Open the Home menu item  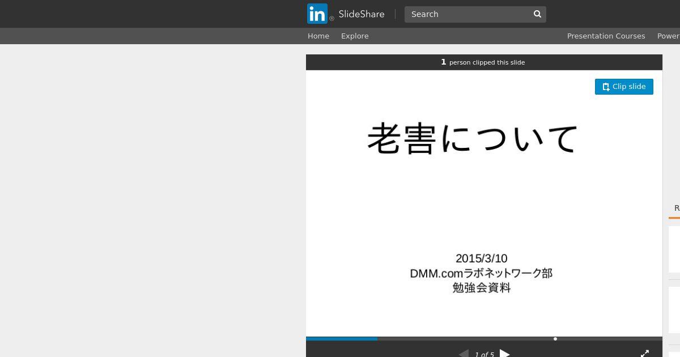(x=318, y=36)
